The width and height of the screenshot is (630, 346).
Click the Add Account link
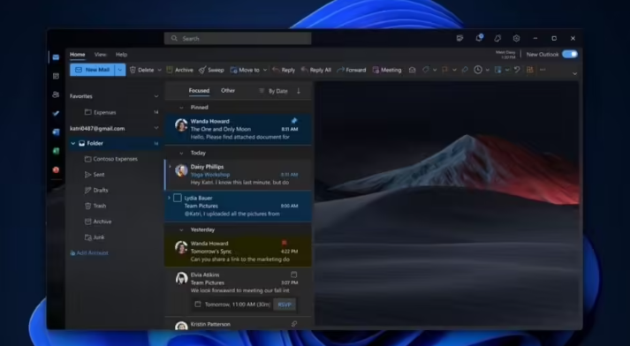point(88,252)
